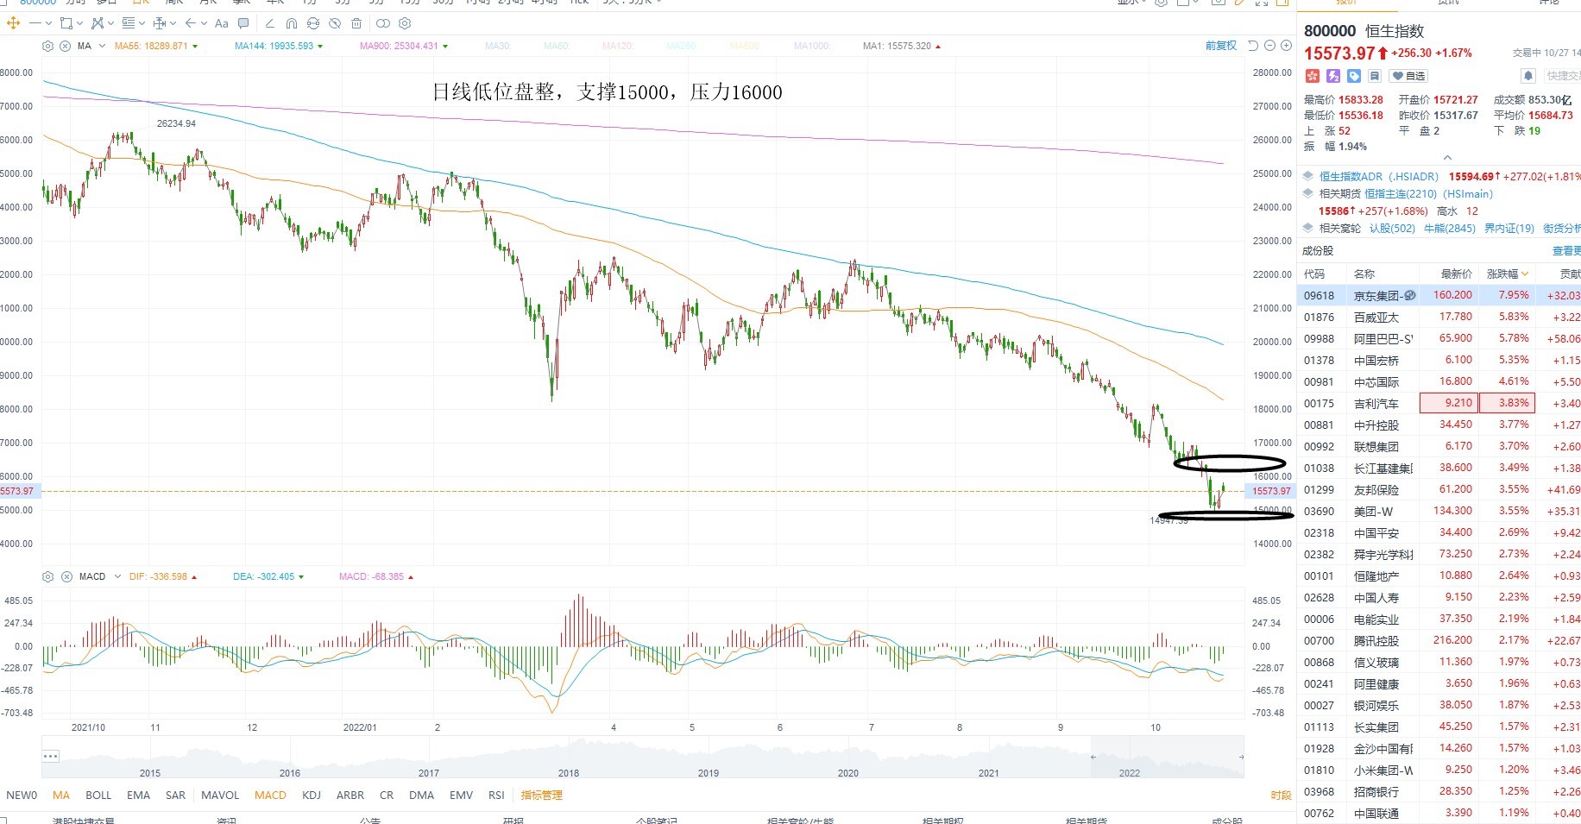Select the crosshair move tool
The image size is (1581, 824).
pos(13,23)
